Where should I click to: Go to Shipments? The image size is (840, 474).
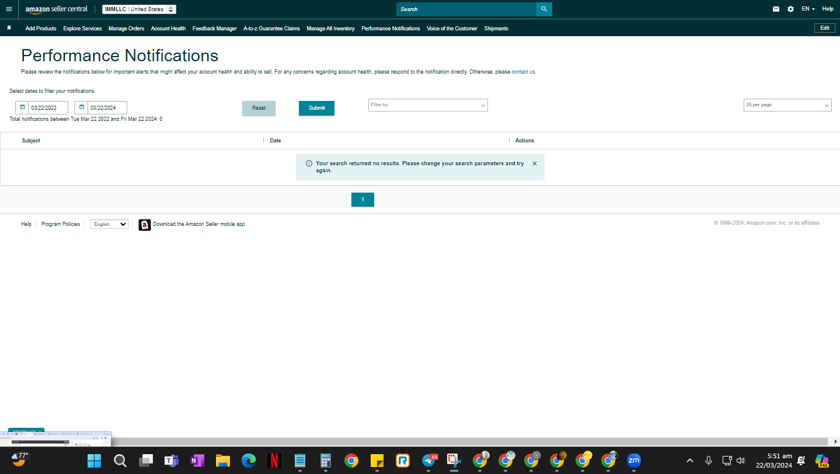[496, 29]
